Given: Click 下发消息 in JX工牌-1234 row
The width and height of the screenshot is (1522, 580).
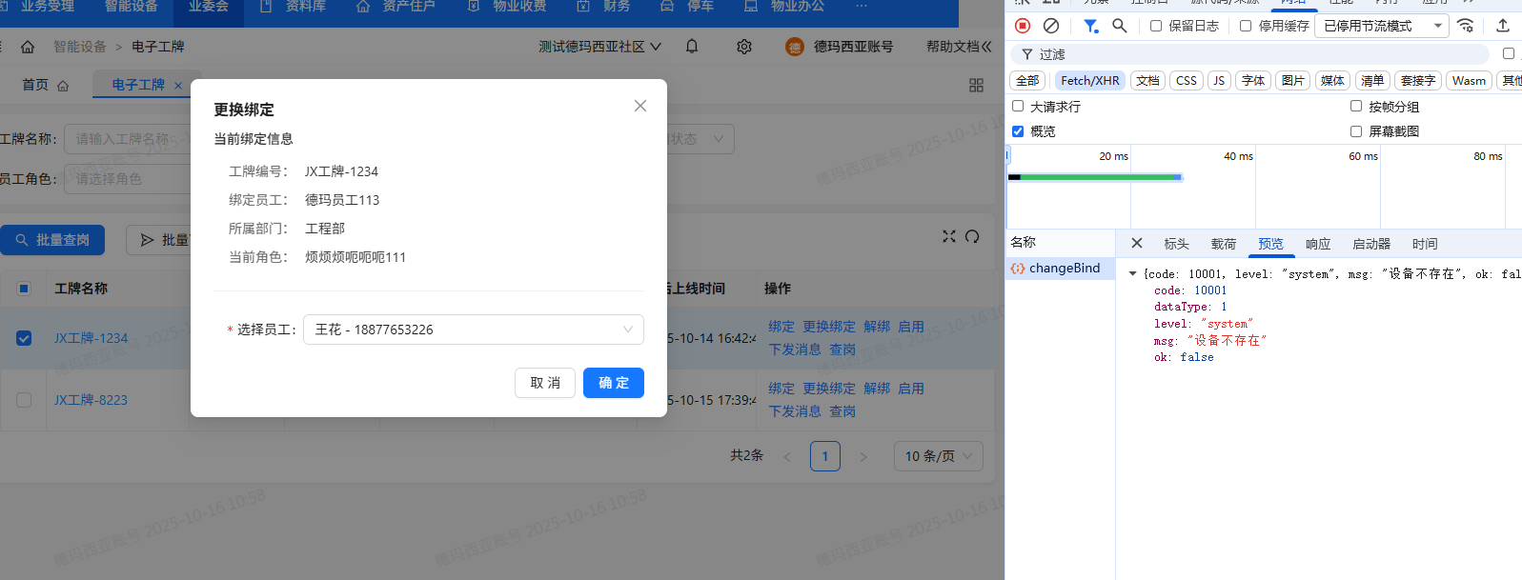Looking at the screenshot, I should tap(795, 350).
